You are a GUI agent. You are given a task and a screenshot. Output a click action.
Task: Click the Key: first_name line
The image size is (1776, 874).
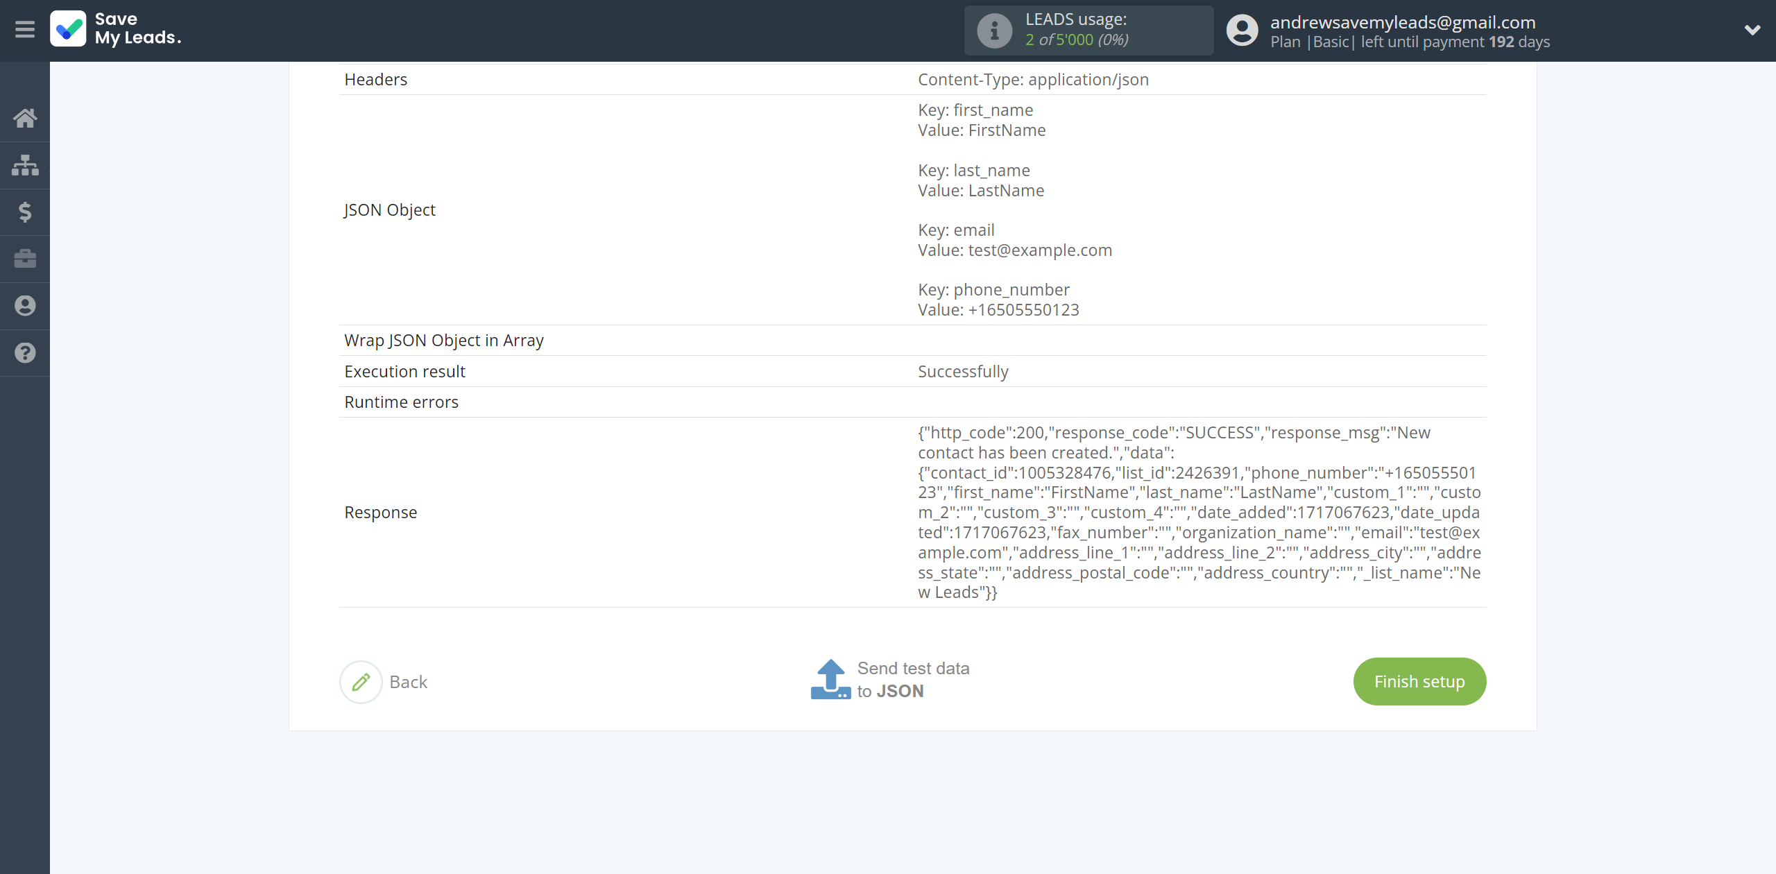tap(975, 110)
